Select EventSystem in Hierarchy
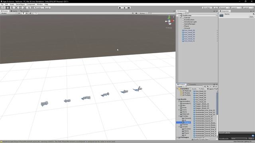255x143 pixels. [189, 20]
